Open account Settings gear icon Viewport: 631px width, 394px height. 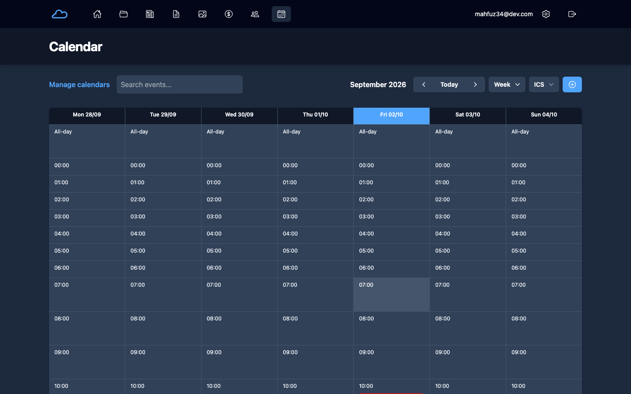coord(546,14)
